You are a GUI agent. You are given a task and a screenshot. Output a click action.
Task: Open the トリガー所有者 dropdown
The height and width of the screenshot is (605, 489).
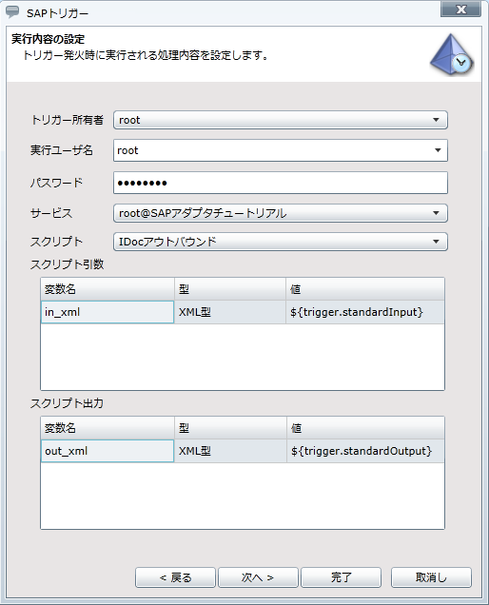pyautogui.click(x=281, y=120)
